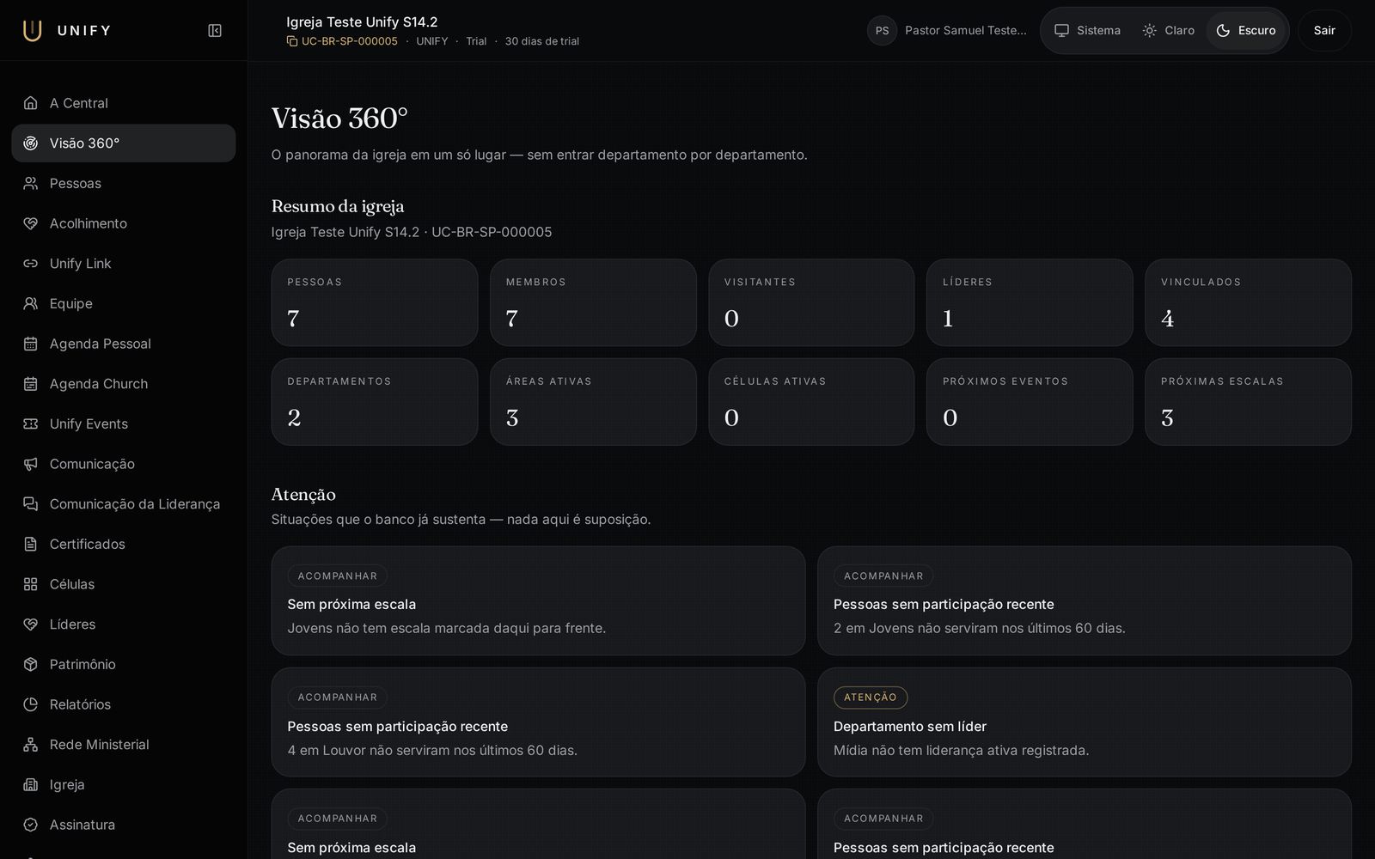Viewport: 1375px width, 859px height.
Task: Open the Próximas Escalas summary card
Action: click(x=1248, y=402)
